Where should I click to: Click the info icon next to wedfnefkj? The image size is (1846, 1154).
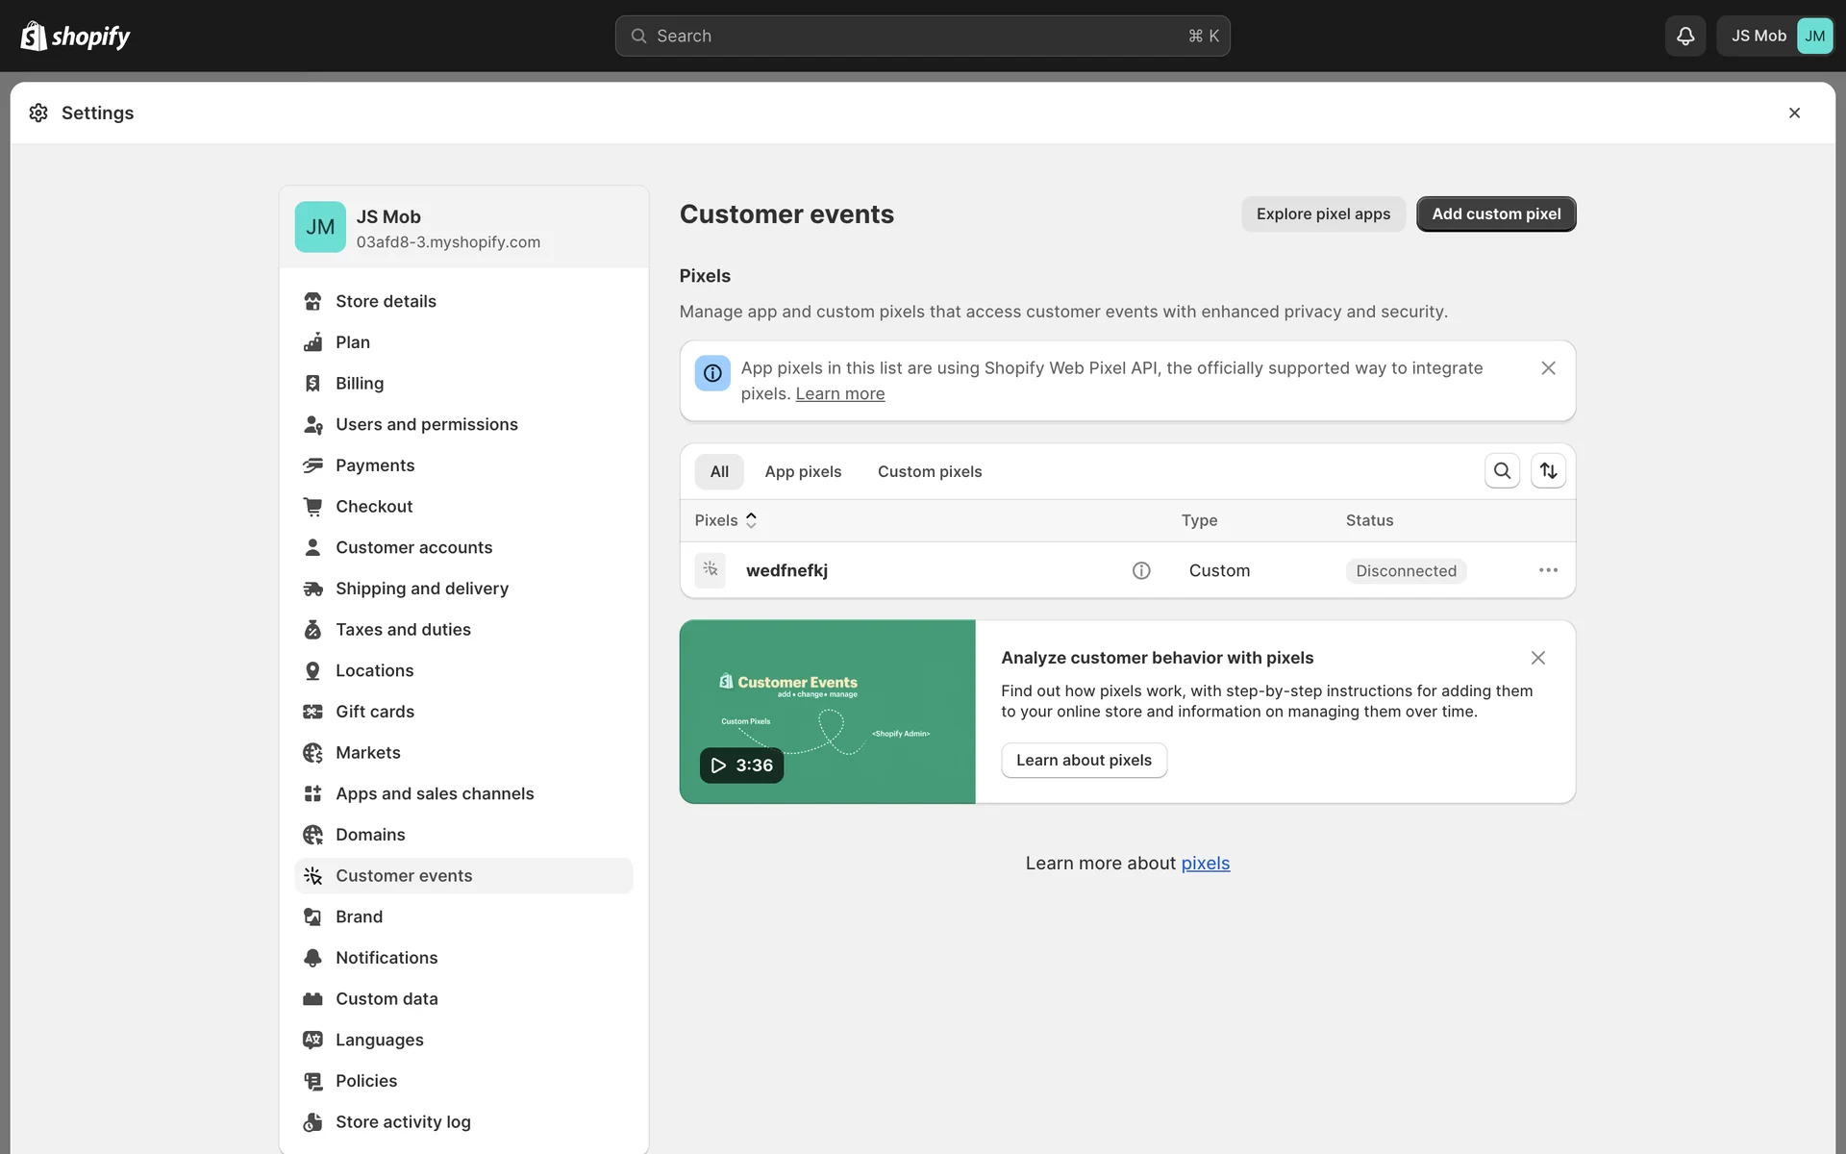pos(1141,570)
